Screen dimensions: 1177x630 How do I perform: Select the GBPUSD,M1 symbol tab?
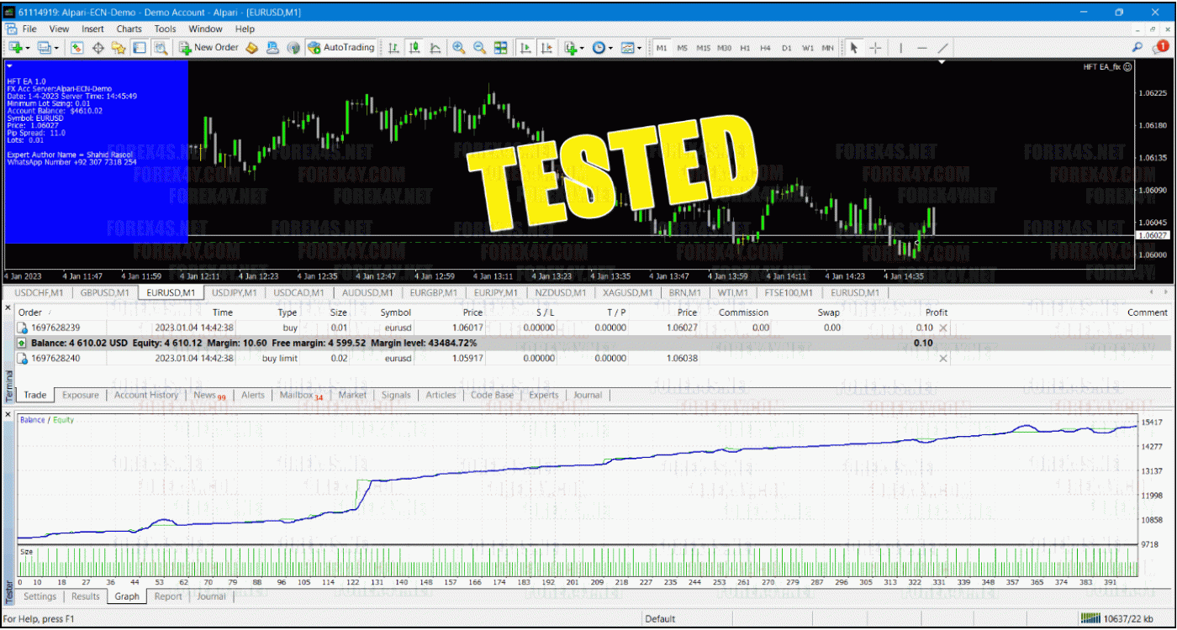point(104,292)
